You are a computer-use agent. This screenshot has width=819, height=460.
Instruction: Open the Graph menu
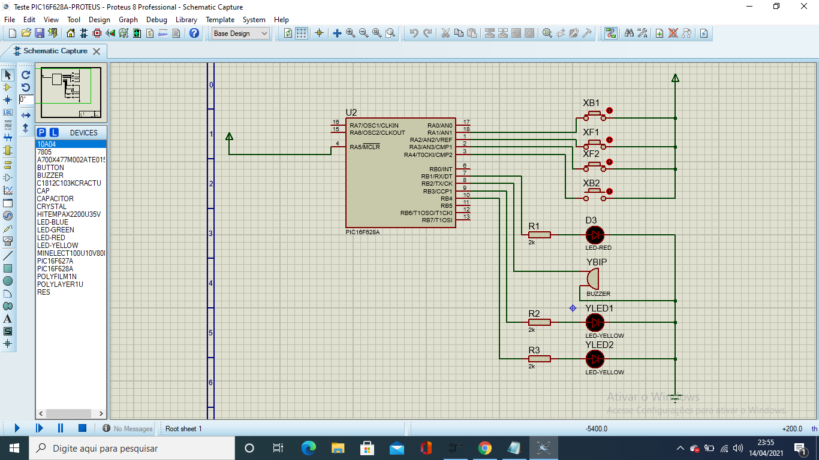click(128, 20)
